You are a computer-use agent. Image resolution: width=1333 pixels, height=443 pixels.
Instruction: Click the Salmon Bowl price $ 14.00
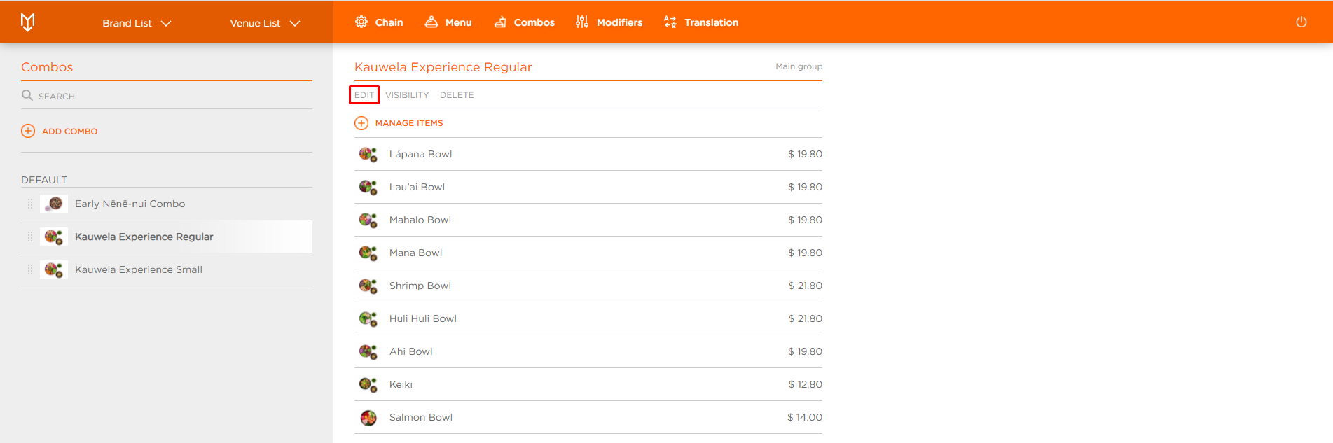click(805, 417)
